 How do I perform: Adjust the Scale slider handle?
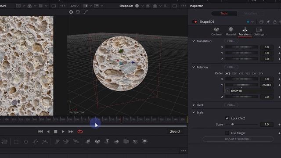pyautogui.click(x=232, y=124)
